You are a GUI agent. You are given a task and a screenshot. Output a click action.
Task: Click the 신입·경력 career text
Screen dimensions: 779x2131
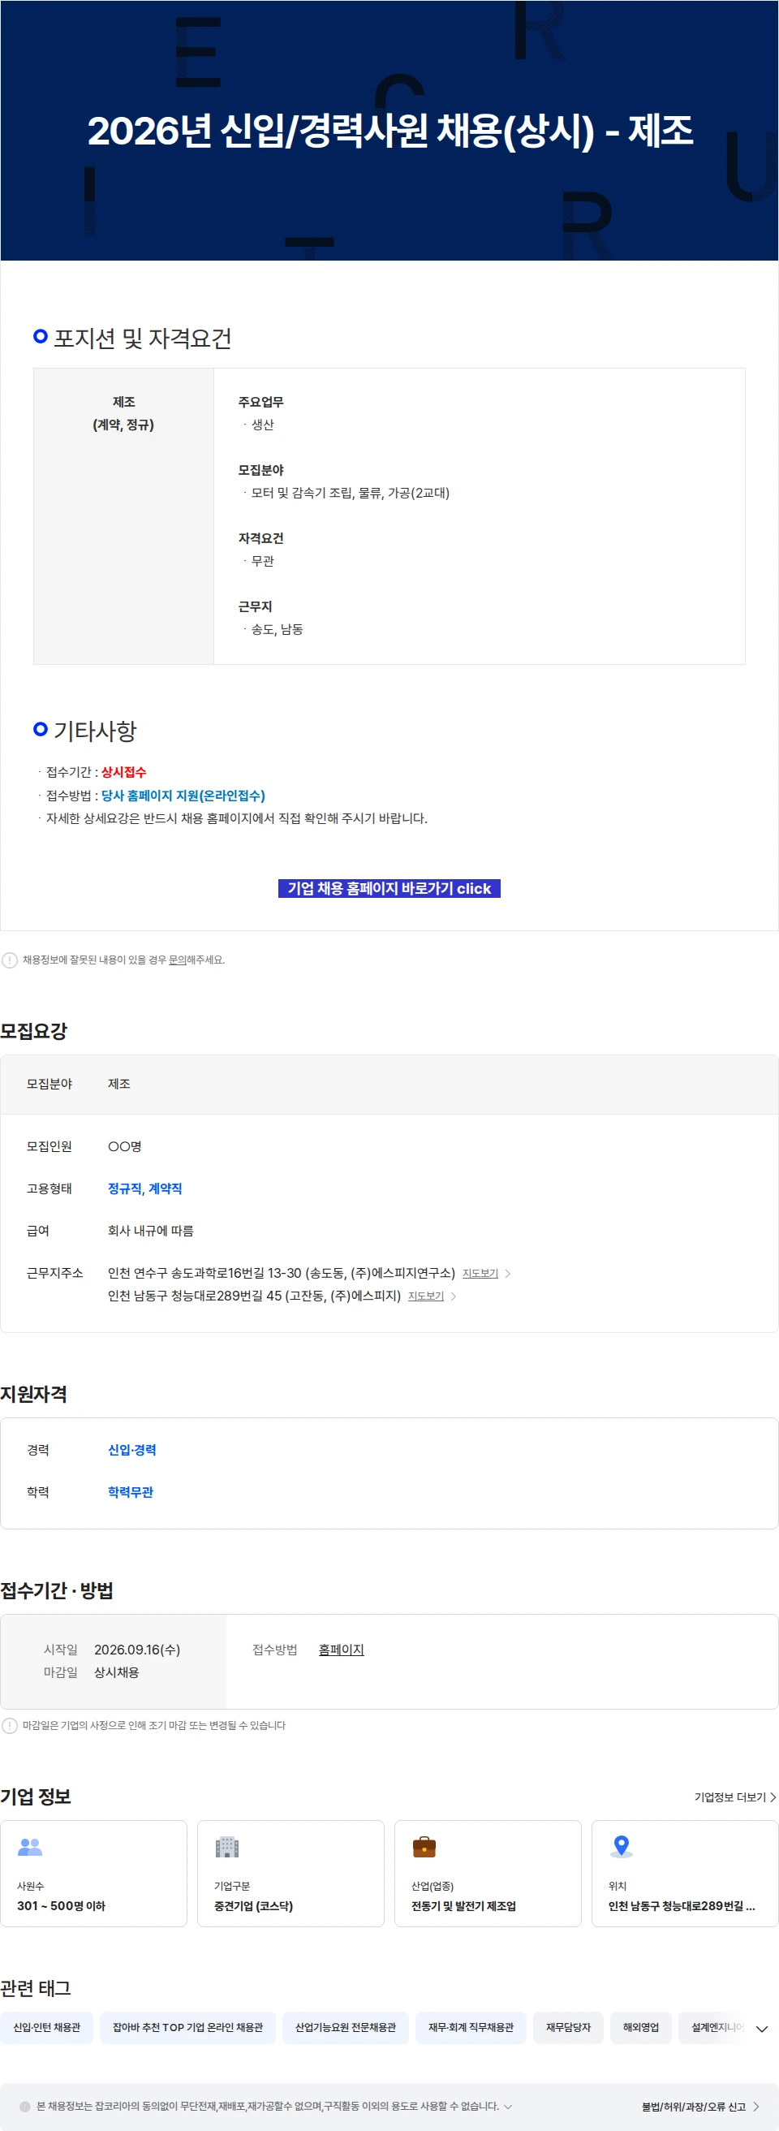pos(131,1450)
